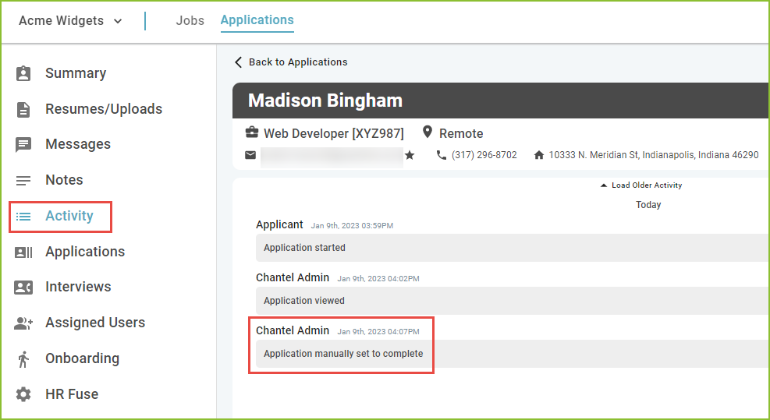Click the Madison Bingham name header
Screen dimensions: 770x420
click(325, 101)
